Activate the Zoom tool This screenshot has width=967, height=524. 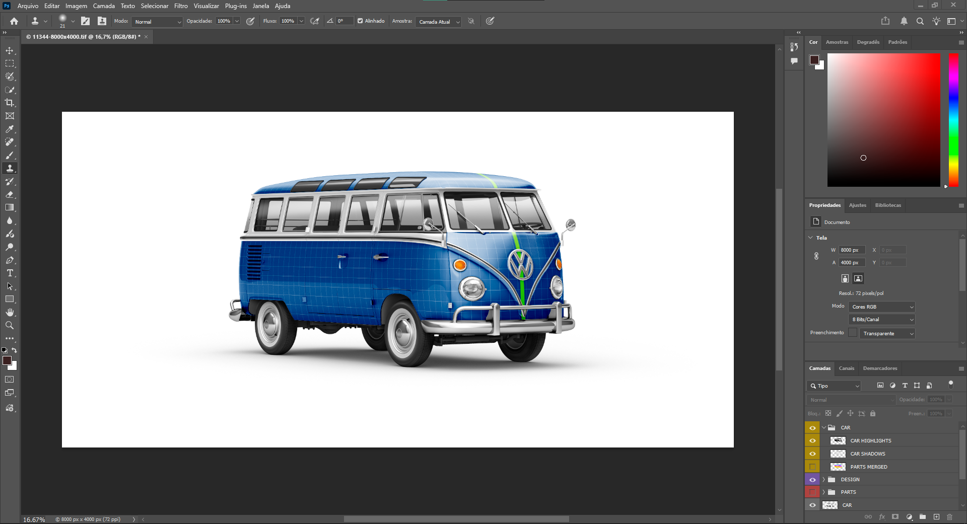(10, 326)
